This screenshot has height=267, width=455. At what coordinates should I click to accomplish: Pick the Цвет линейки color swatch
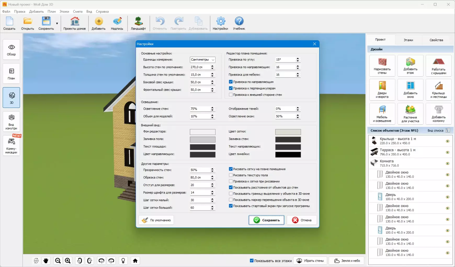pos(288,154)
